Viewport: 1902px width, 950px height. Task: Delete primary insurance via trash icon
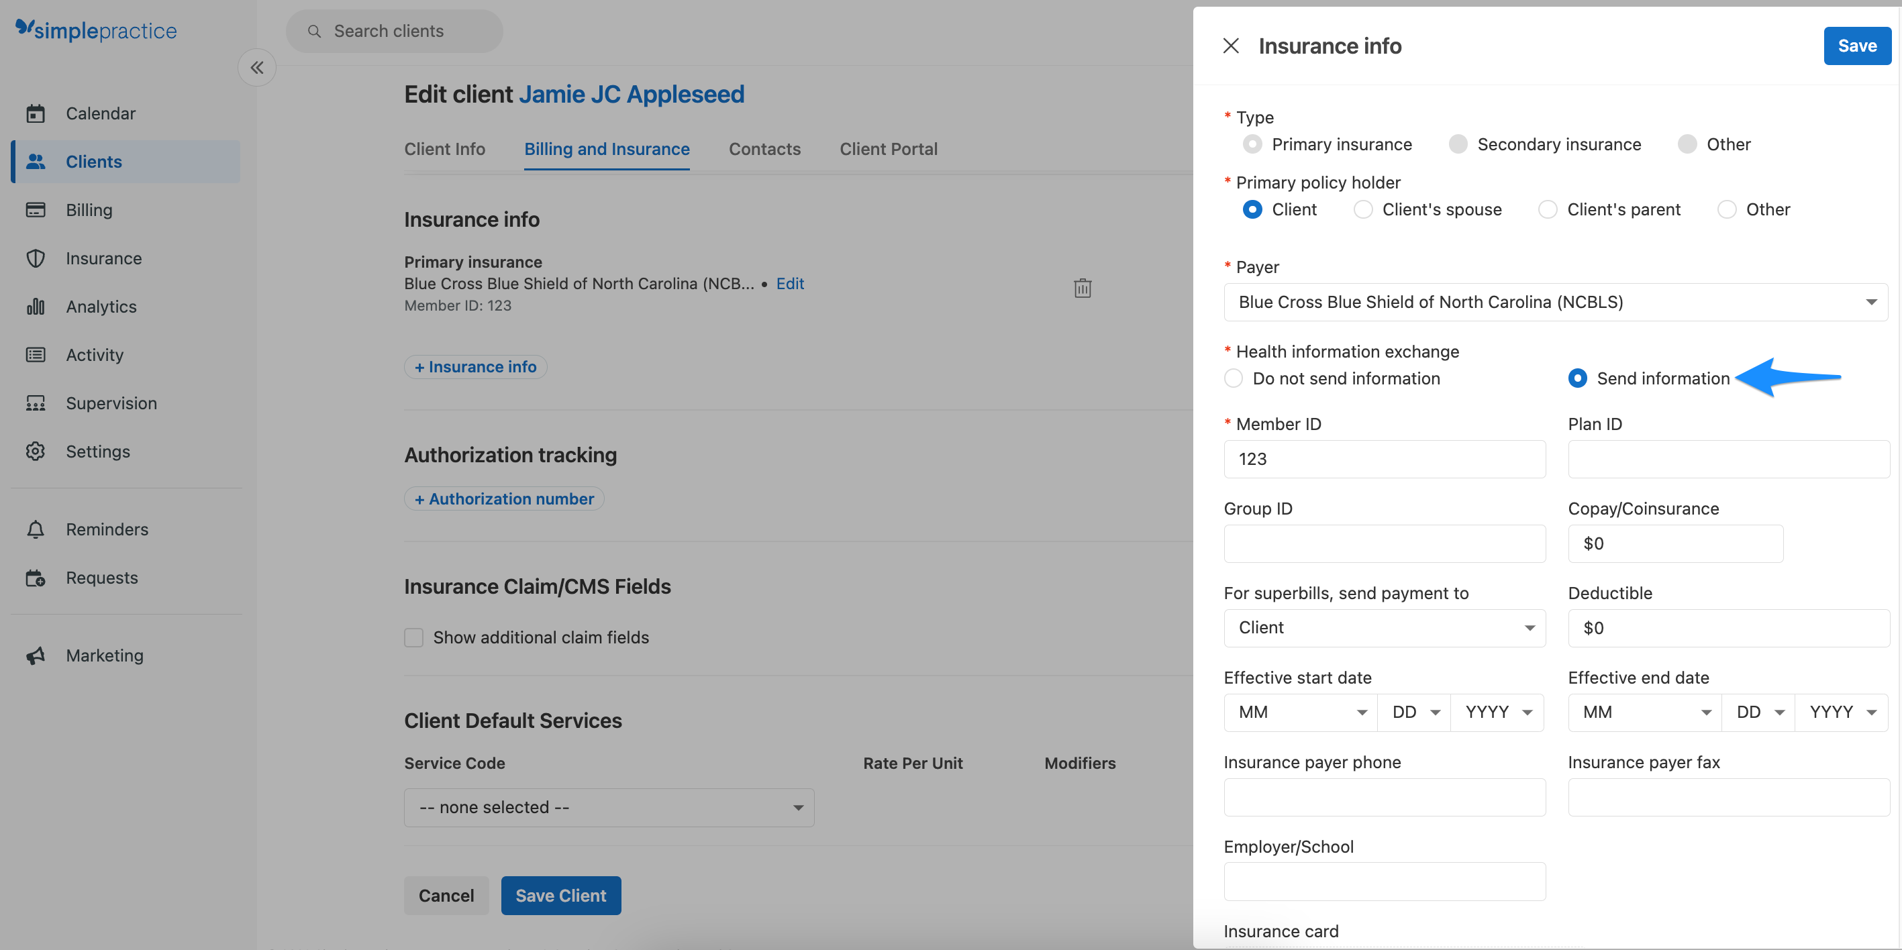pos(1083,288)
